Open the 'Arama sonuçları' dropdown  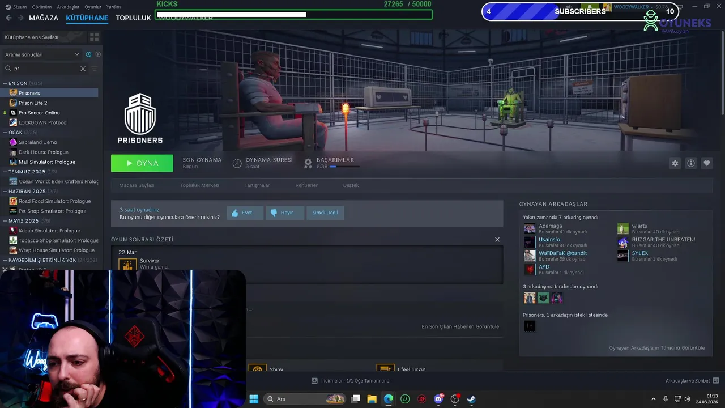(42, 54)
